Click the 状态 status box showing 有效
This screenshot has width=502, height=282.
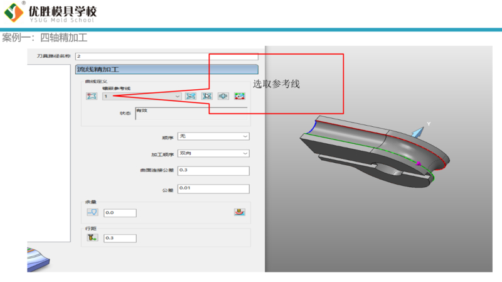coord(191,114)
